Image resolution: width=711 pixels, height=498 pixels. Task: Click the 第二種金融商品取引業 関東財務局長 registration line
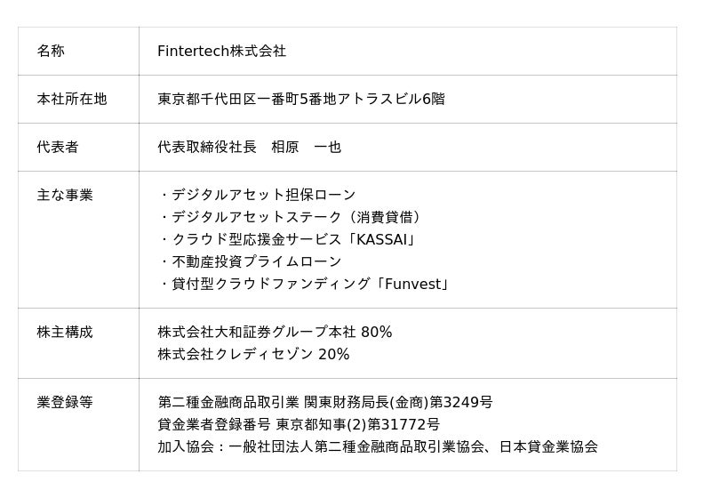[x=324, y=403]
